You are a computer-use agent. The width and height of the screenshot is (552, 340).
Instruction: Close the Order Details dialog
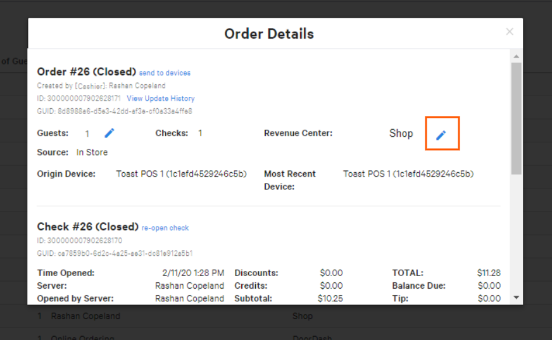point(510,32)
